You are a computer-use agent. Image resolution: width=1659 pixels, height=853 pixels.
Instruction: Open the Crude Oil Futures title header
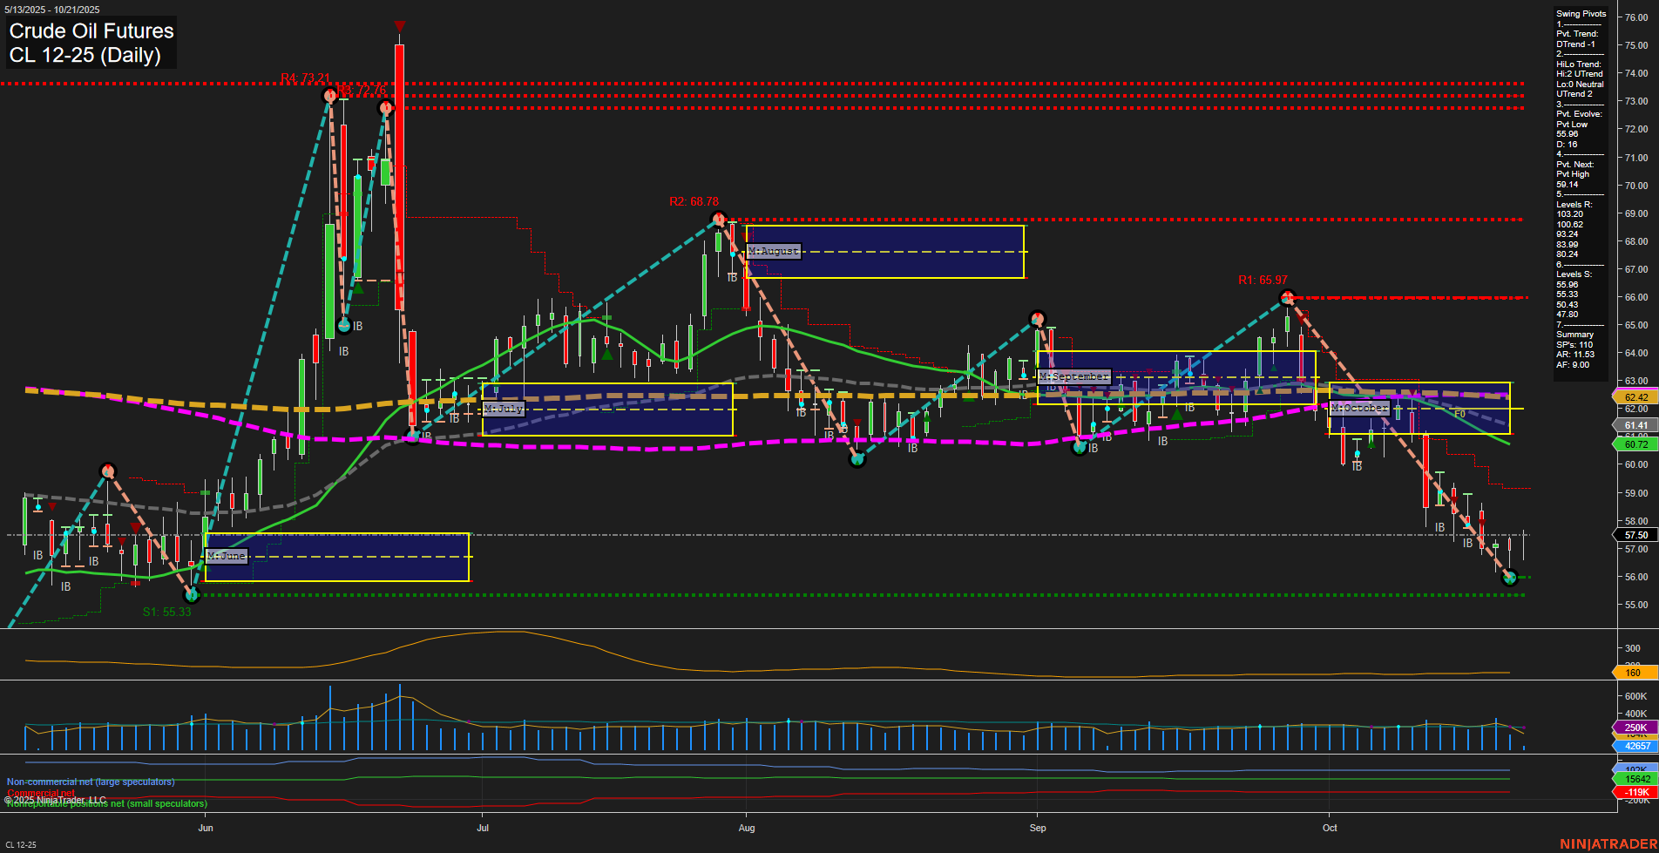click(x=90, y=31)
